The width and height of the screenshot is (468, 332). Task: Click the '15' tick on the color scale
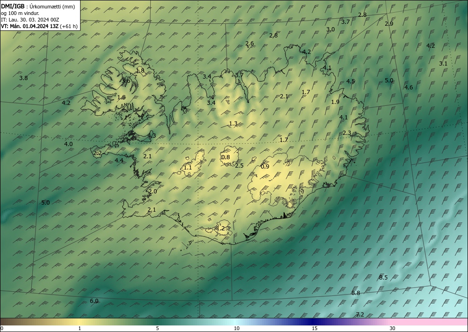[x=314, y=328]
